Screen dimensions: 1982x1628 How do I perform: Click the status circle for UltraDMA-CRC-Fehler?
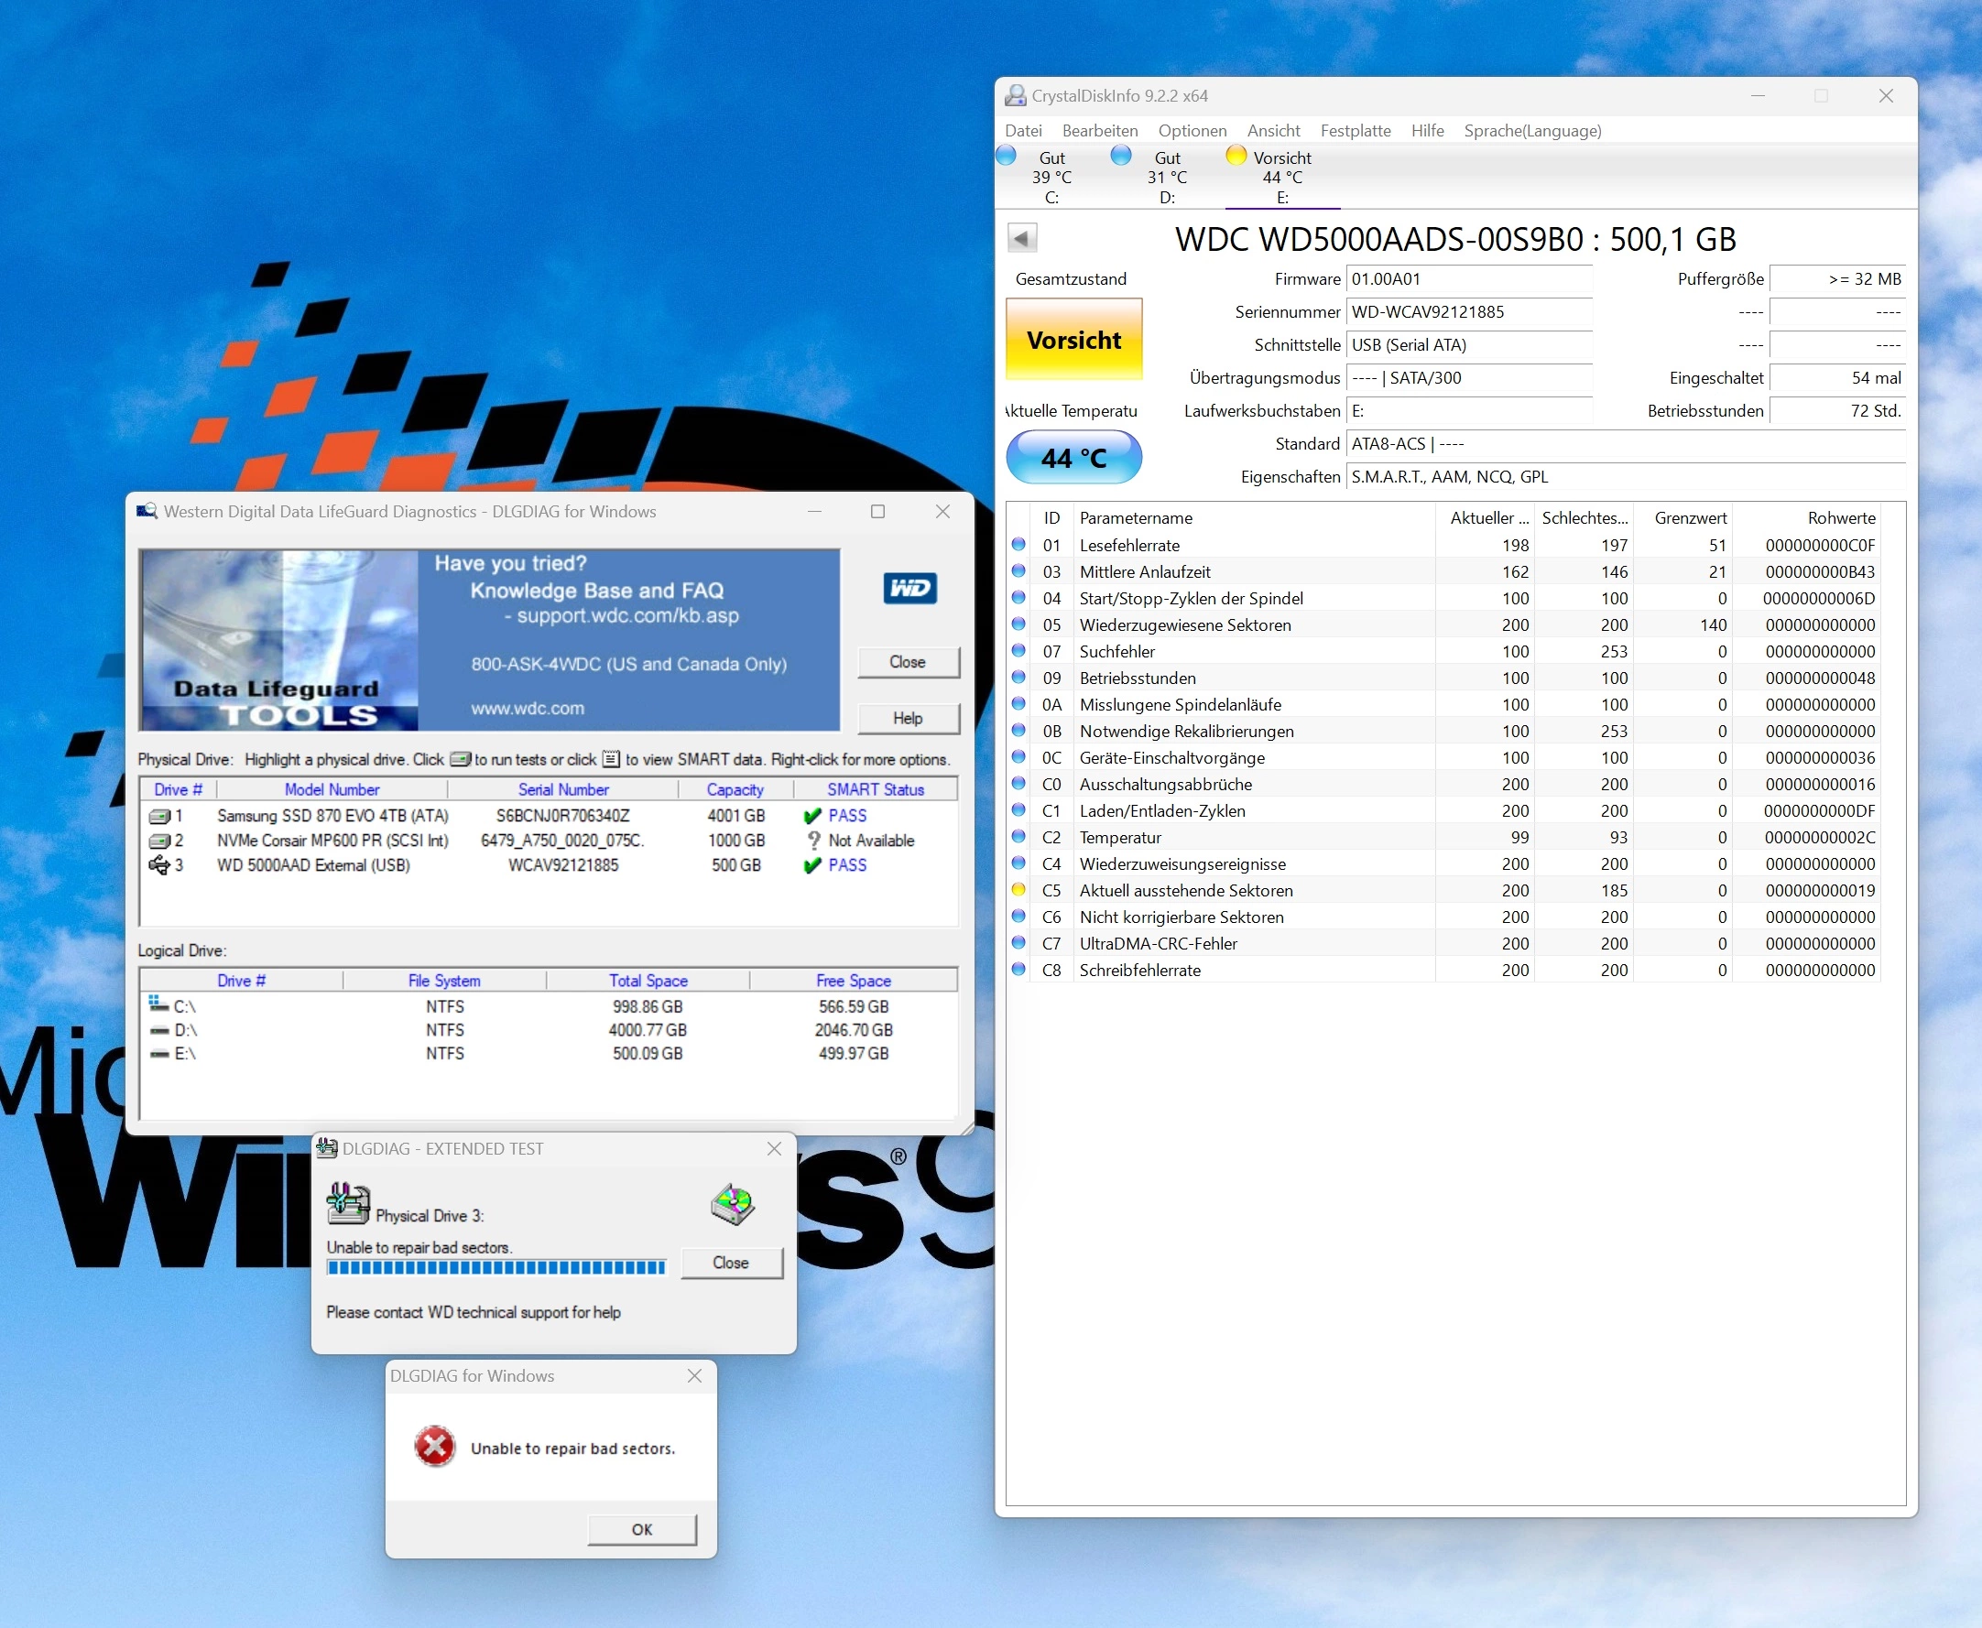pos(1018,942)
